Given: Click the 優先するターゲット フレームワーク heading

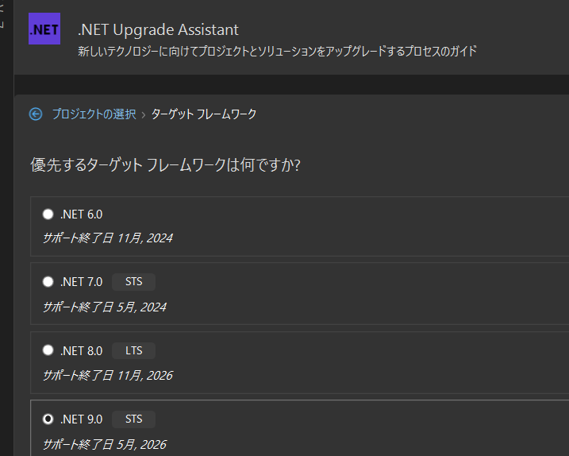Looking at the screenshot, I should [166, 165].
